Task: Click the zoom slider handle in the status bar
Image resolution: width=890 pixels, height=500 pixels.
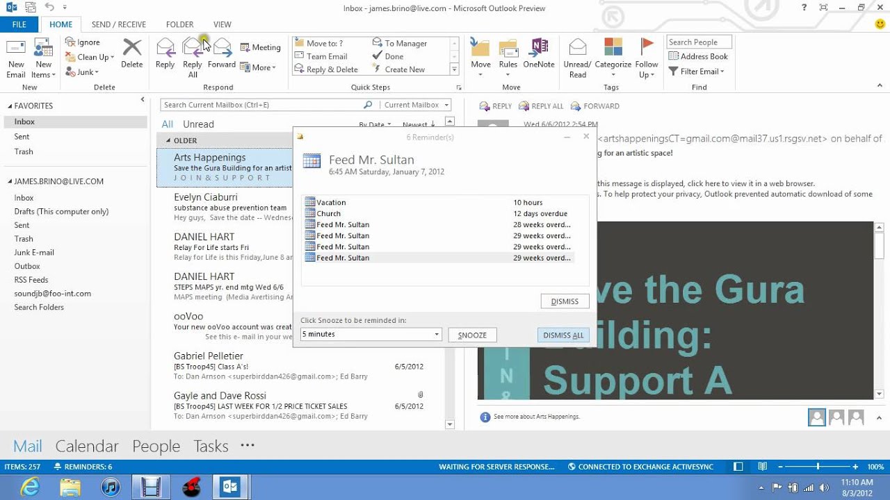Action: pos(818,467)
